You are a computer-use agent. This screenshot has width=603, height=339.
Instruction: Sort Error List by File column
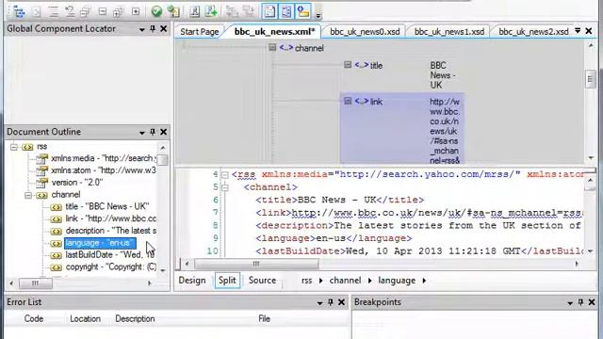point(264,318)
